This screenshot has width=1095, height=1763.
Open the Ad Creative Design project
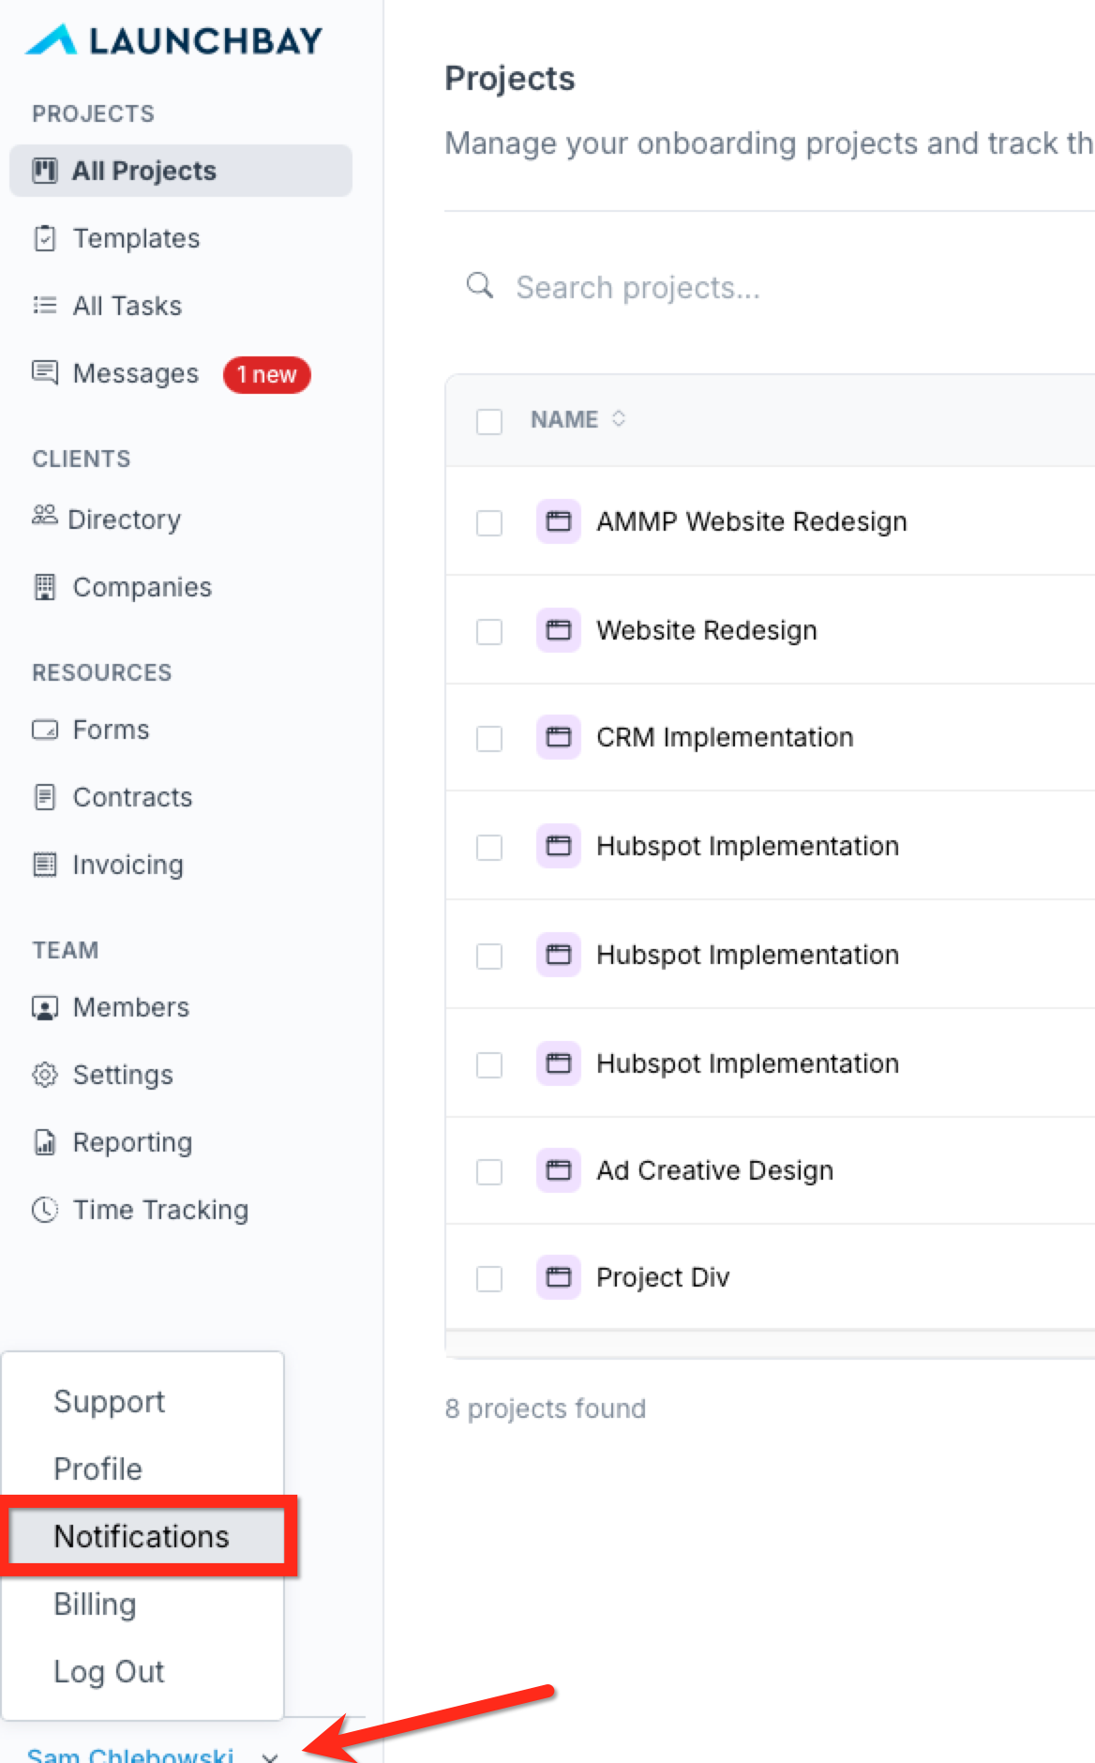point(715,1170)
